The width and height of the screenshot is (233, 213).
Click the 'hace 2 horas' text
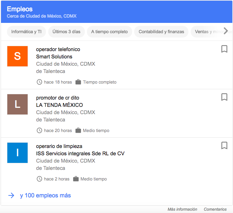pos(57,179)
